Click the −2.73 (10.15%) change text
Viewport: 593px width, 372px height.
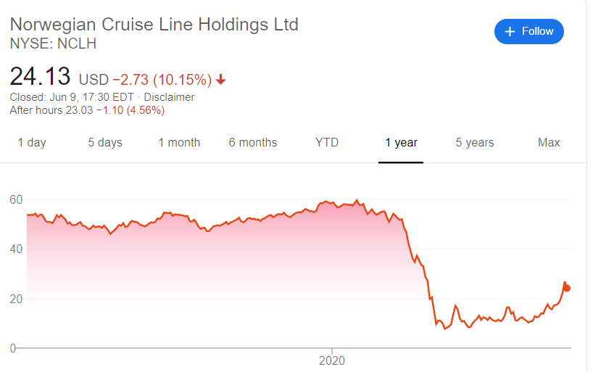(162, 80)
